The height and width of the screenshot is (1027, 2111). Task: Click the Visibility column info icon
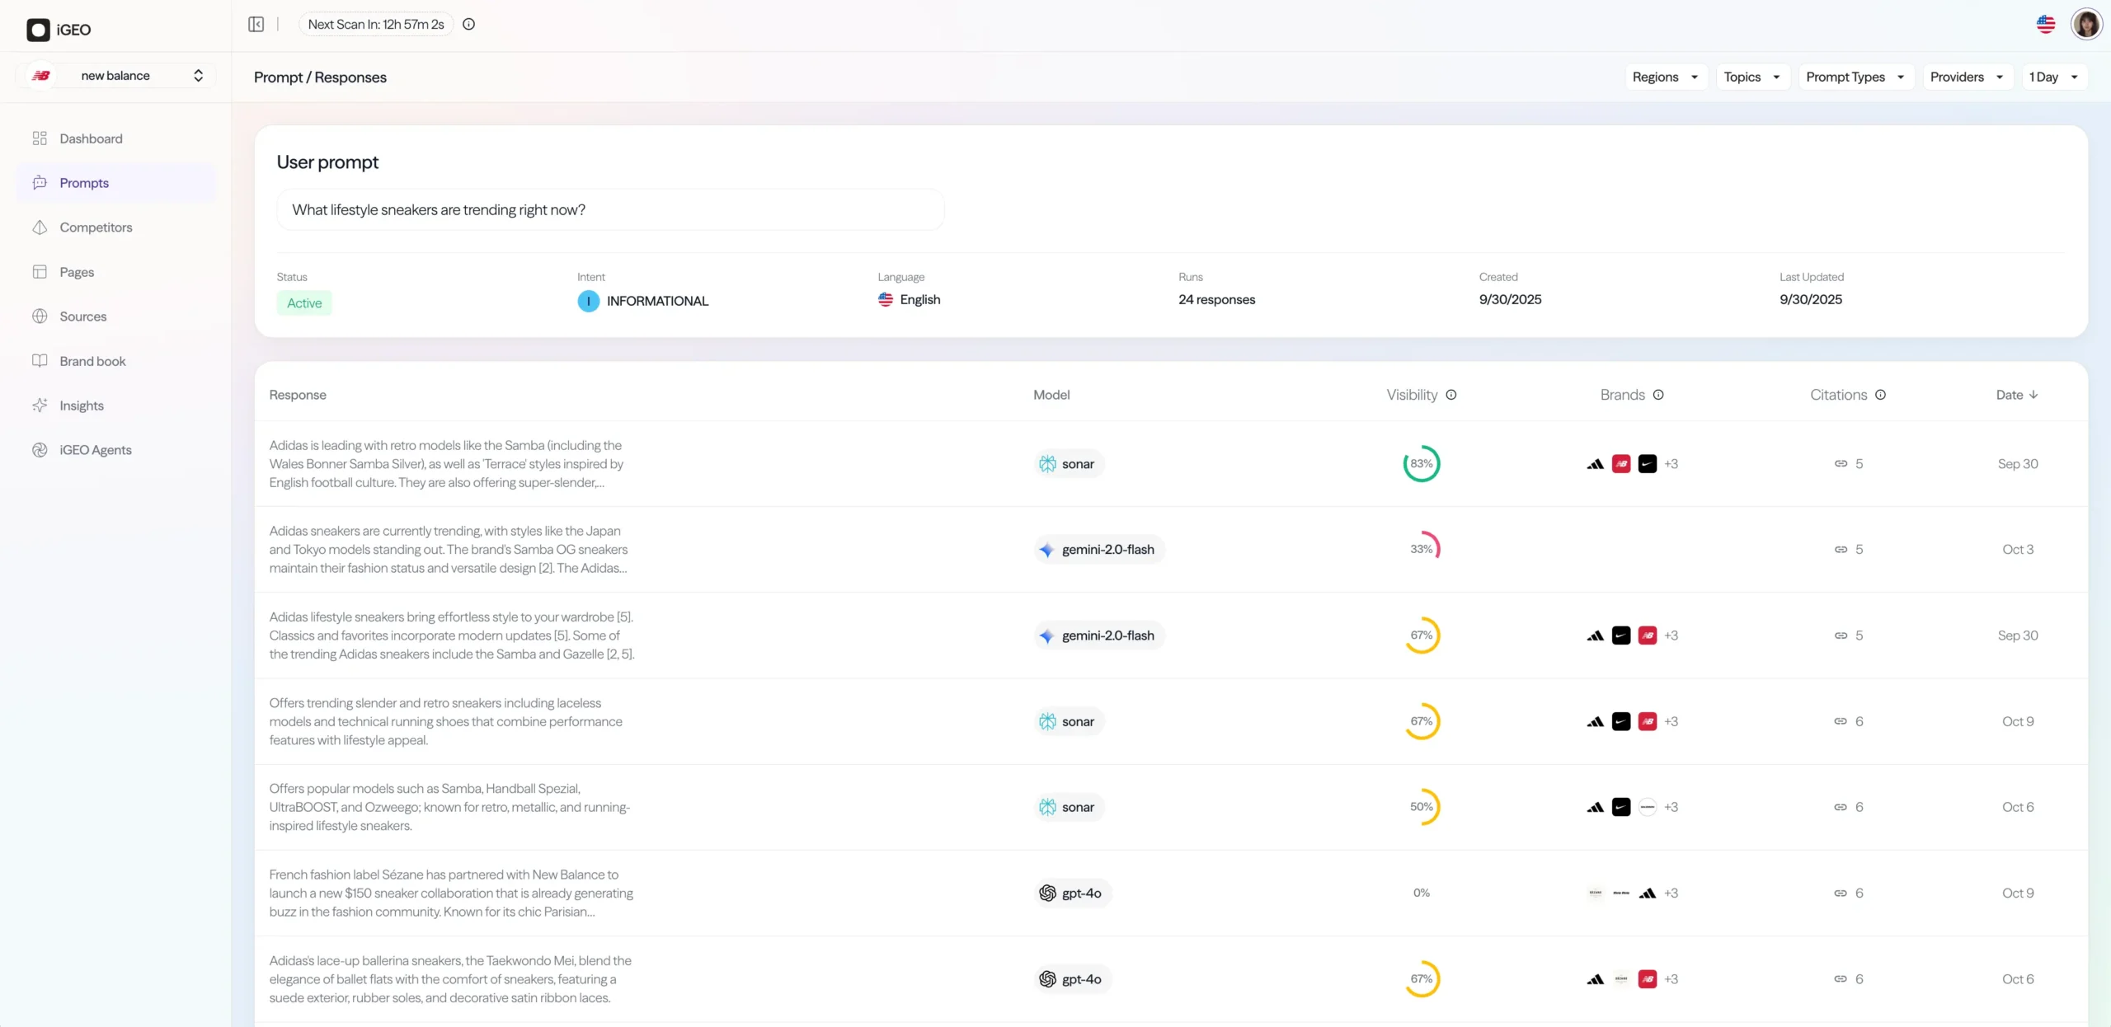tap(1451, 395)
